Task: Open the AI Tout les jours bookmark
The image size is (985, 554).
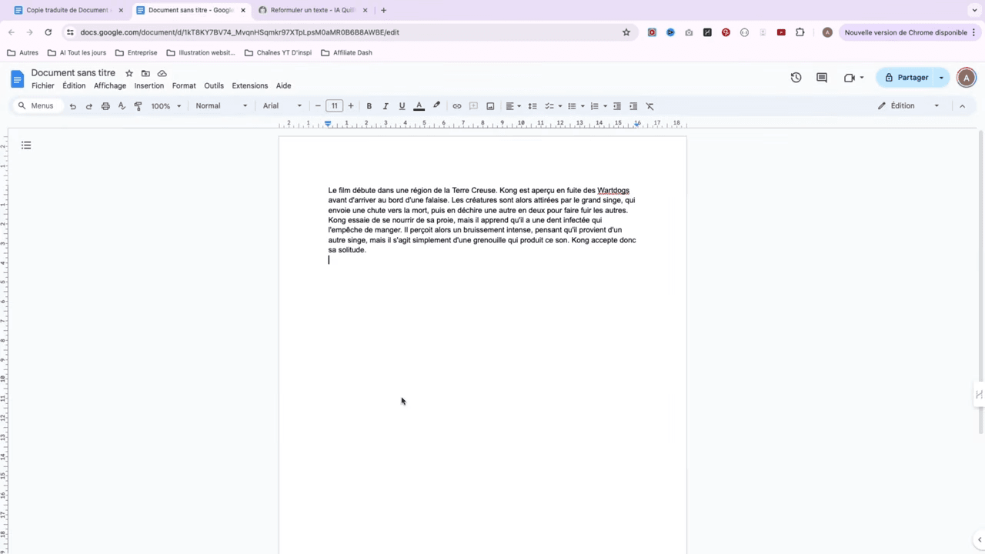Action: click(x=77, y=53)
